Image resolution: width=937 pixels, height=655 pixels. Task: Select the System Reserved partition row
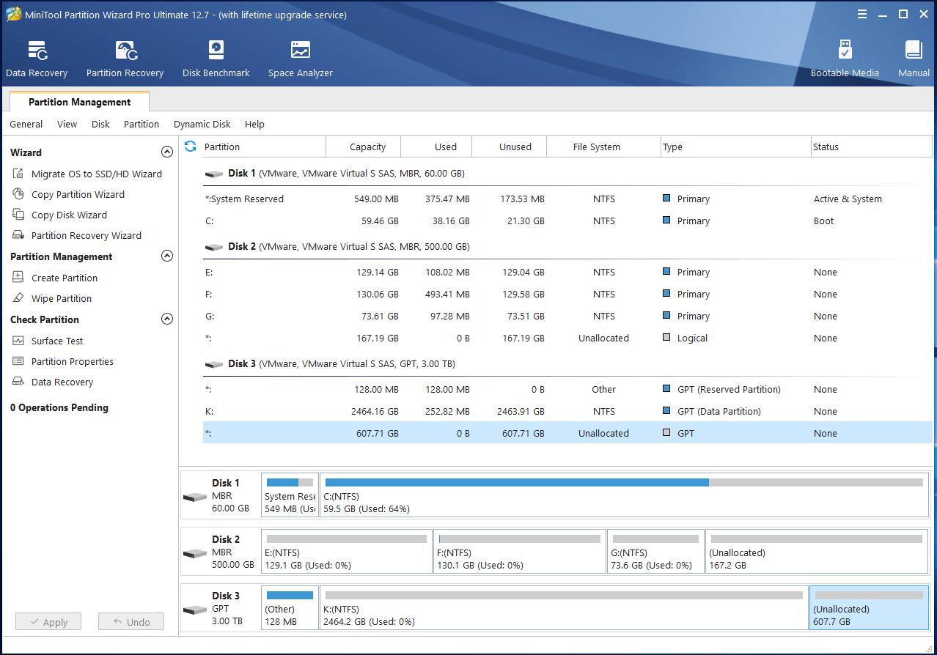(x=567, y=199)
